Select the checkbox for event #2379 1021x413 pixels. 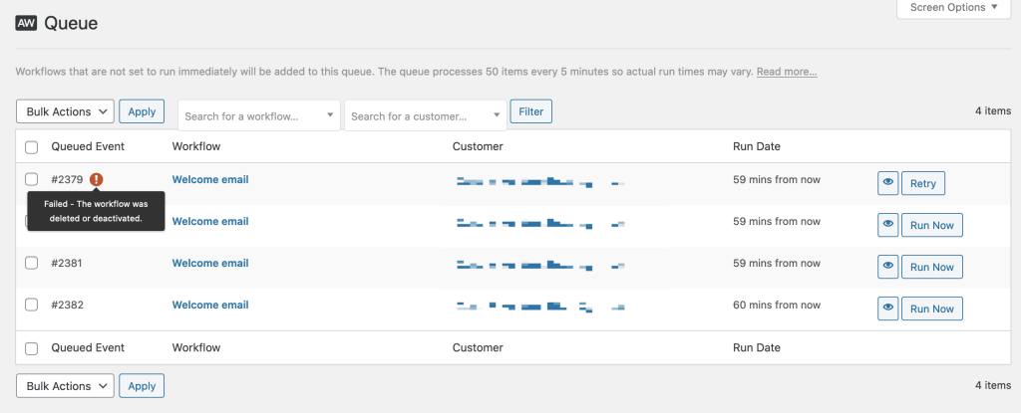32,180
